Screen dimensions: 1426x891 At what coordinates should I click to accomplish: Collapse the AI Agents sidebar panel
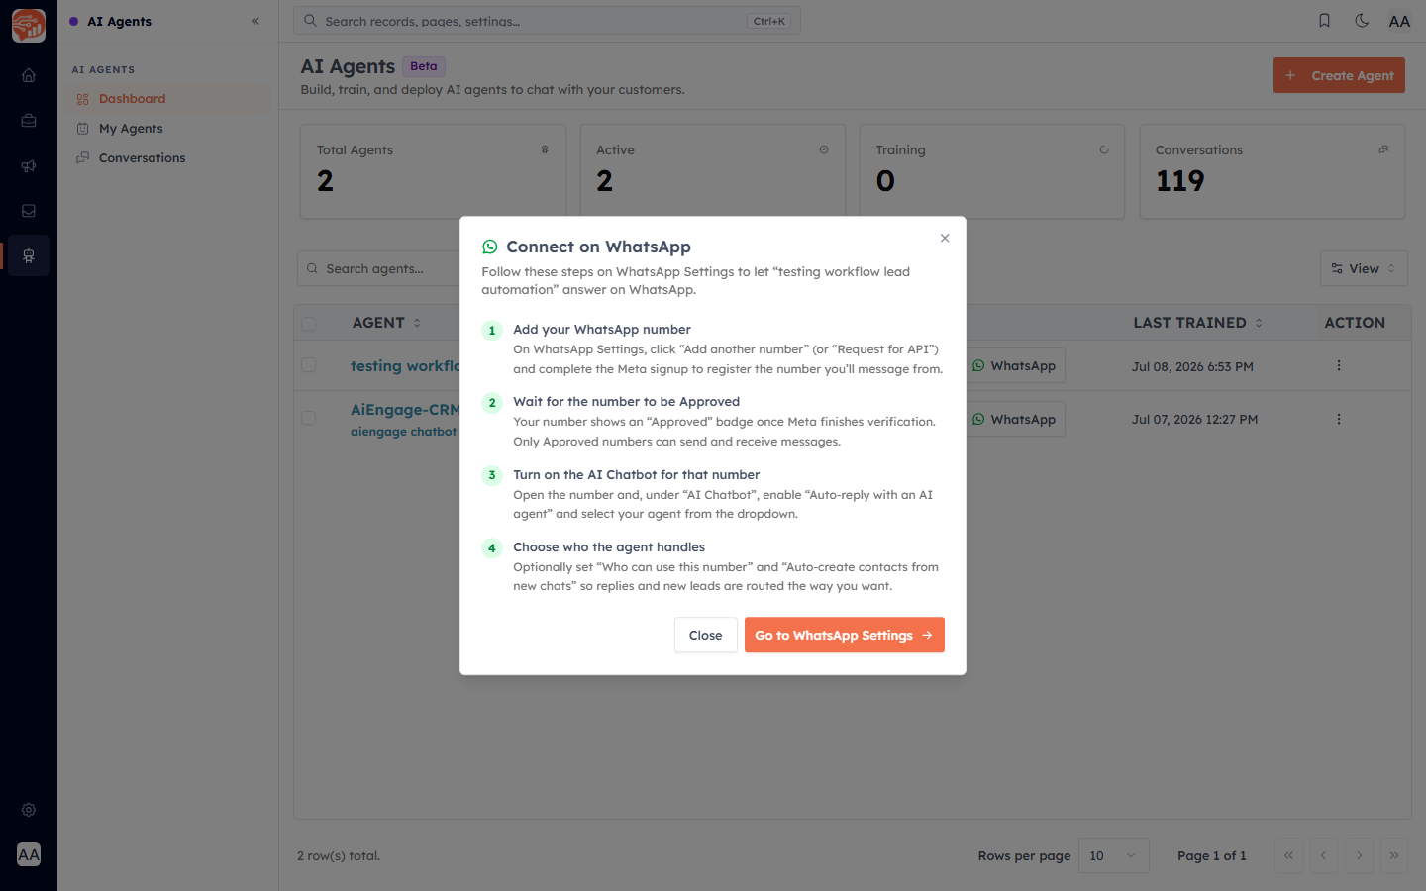point(255,21)
